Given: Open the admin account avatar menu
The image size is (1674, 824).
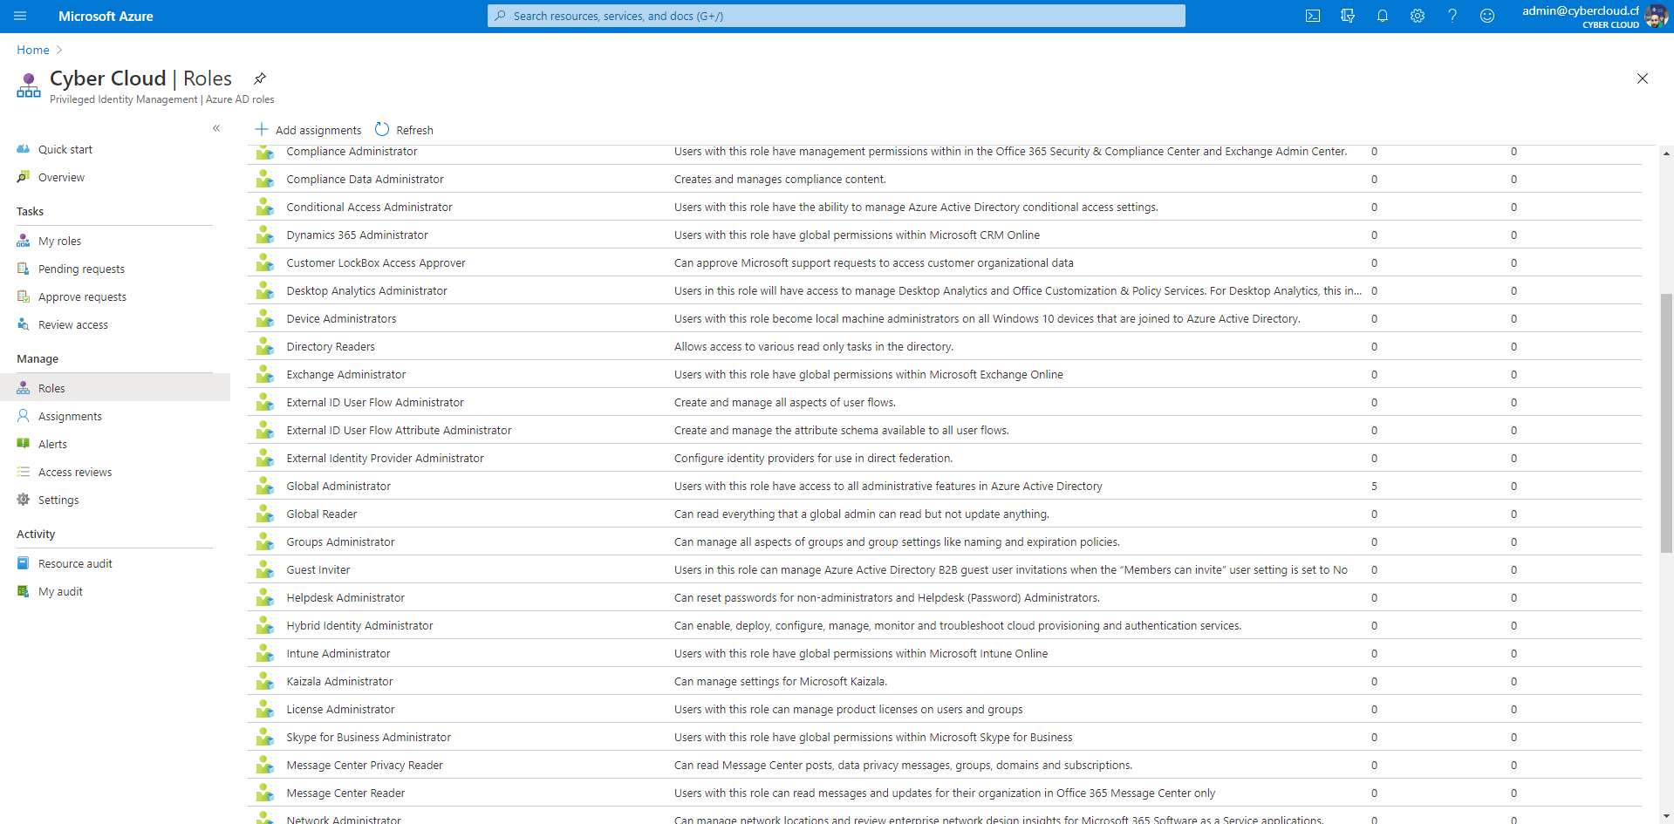Looking at the screenshot, I should (1656, 16).
